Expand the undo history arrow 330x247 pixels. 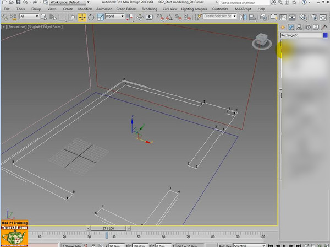pos(30,2)
